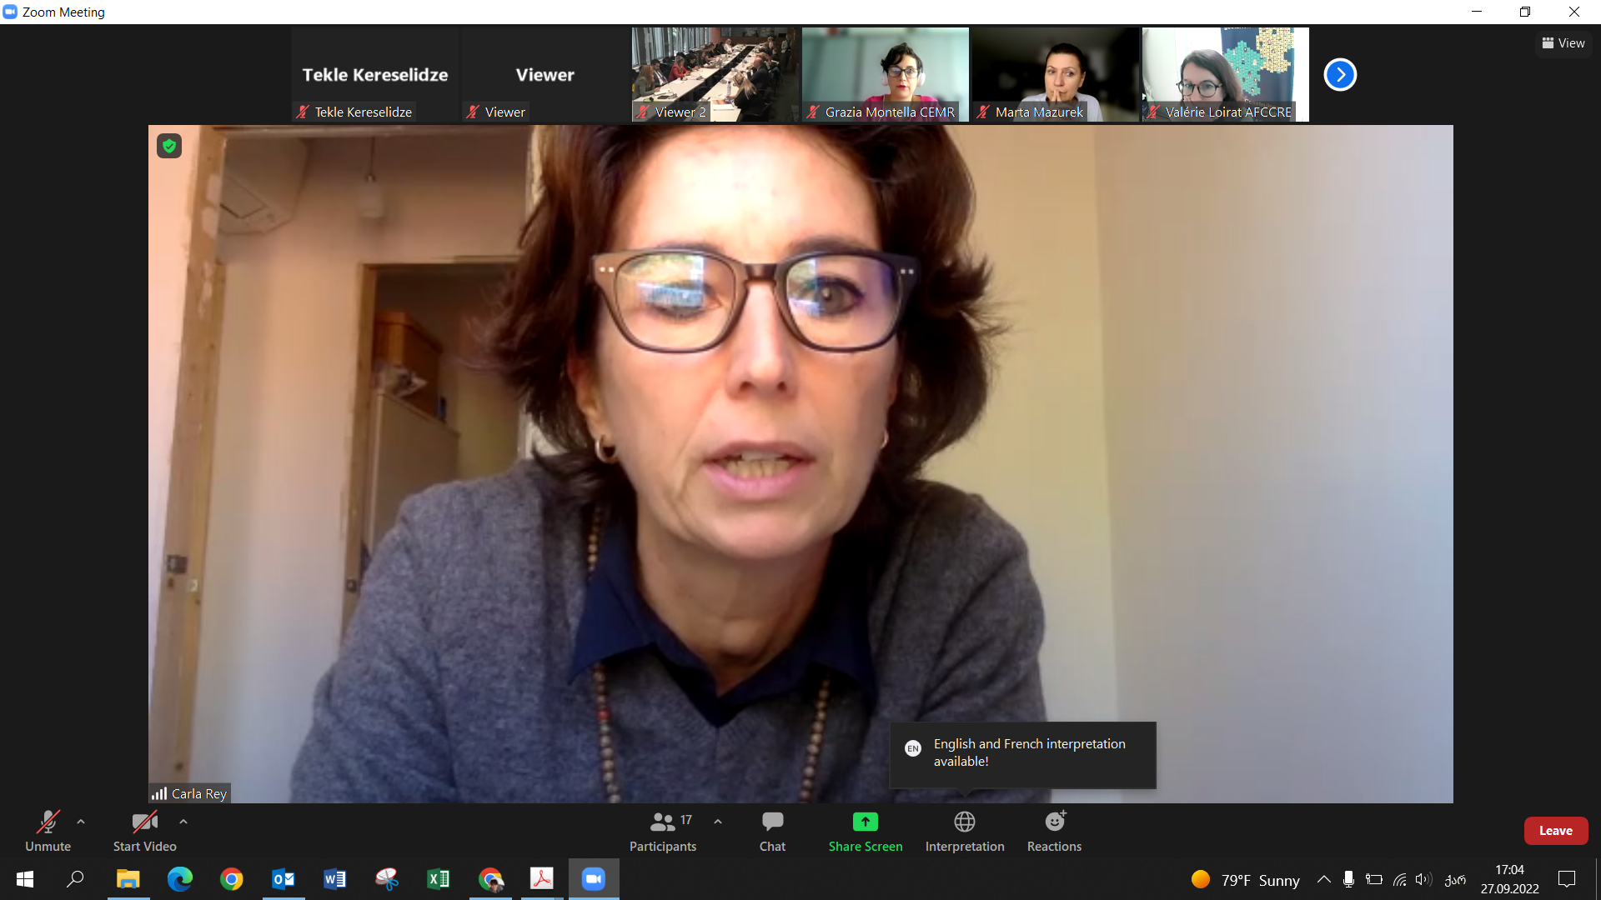Click the interpretation available notification text

tap(1029, 752)
